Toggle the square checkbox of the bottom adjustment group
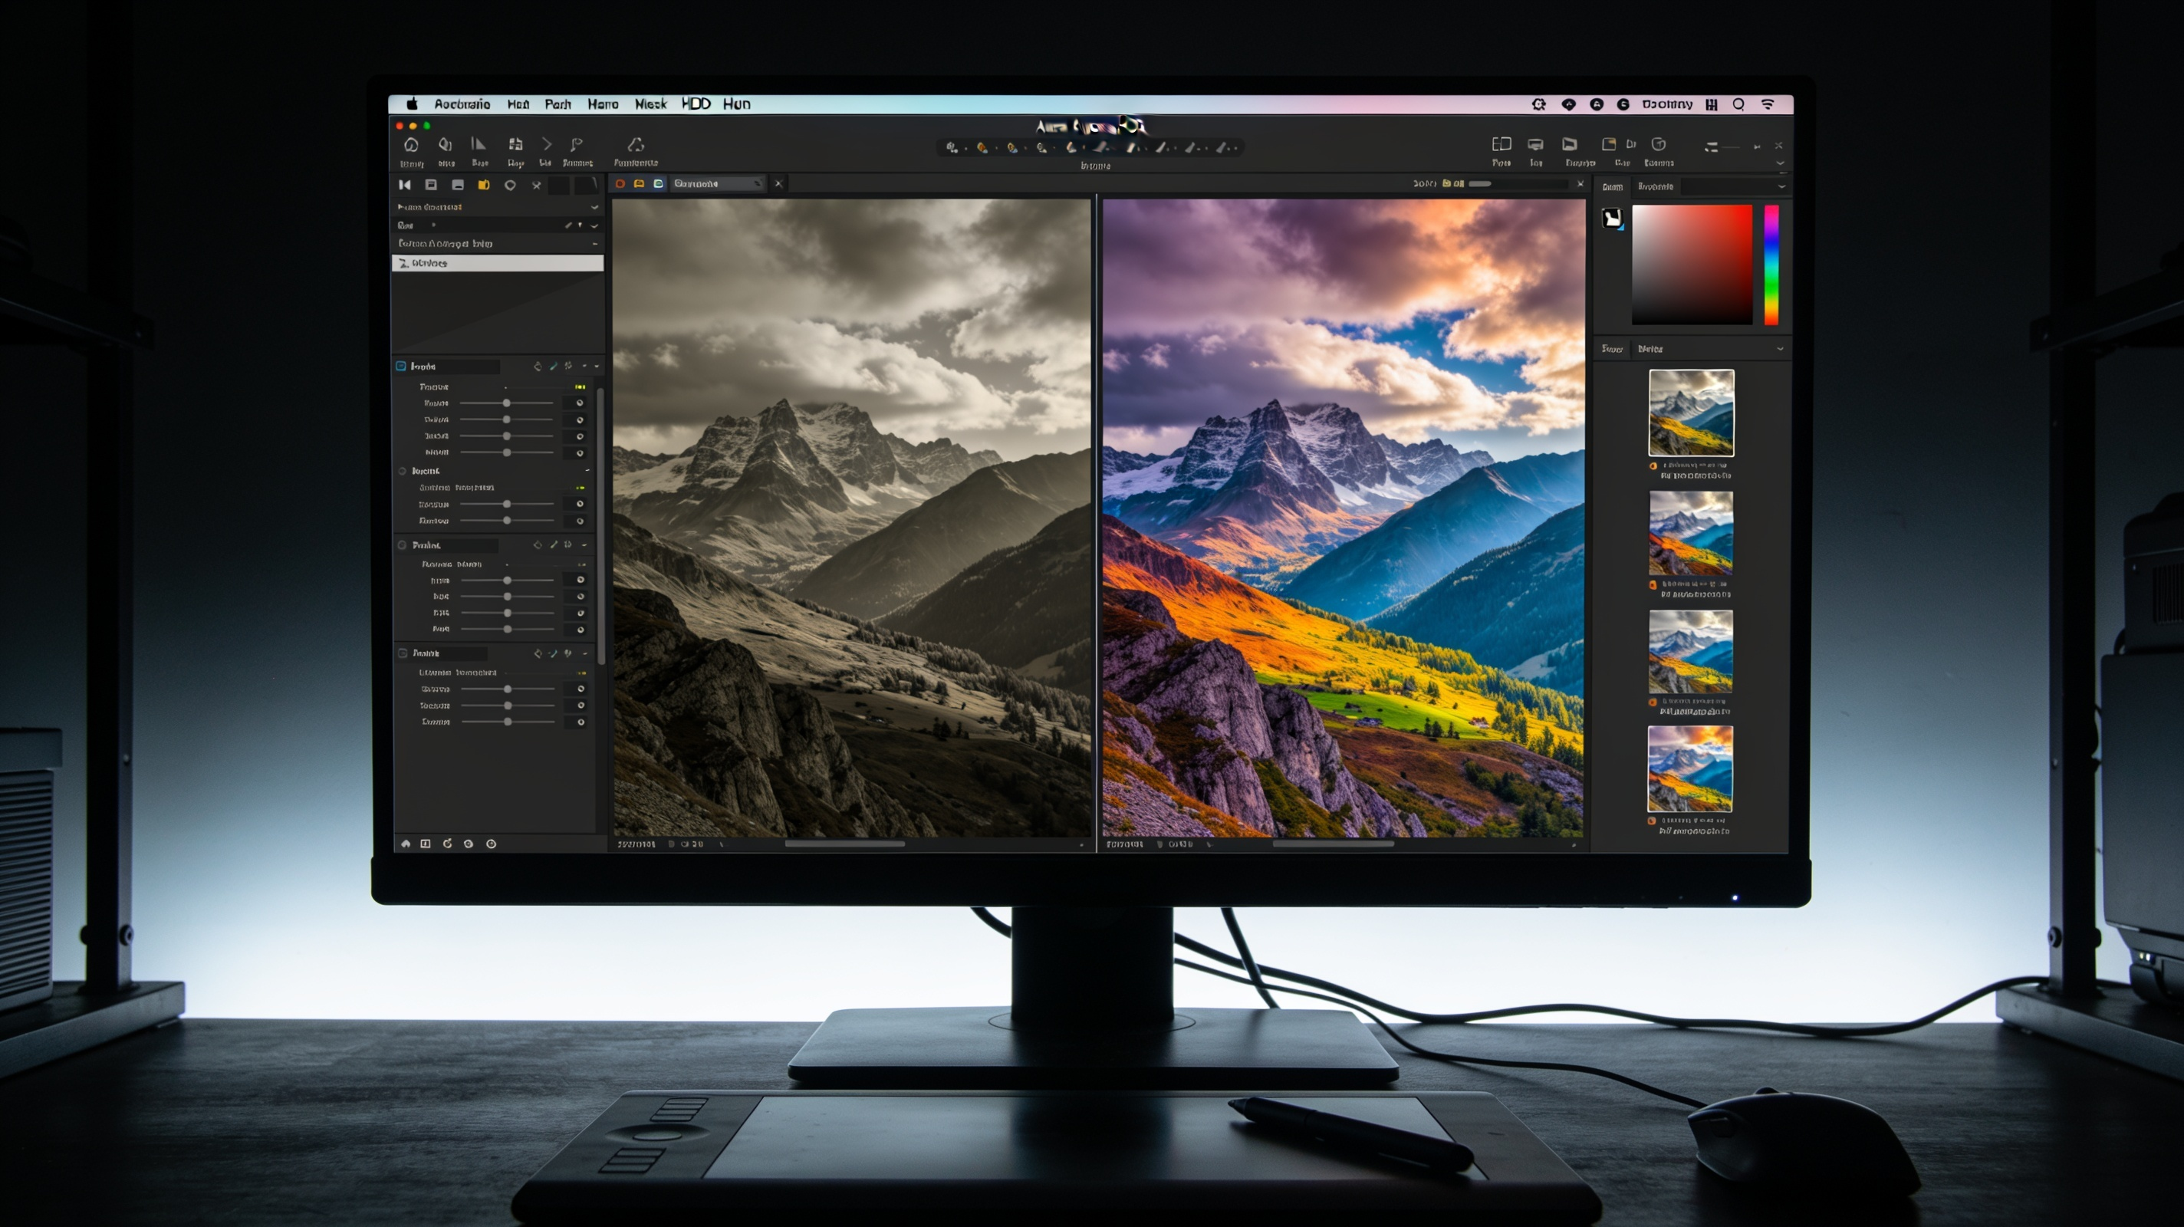 pyautogui.click(x=403, y=653)
